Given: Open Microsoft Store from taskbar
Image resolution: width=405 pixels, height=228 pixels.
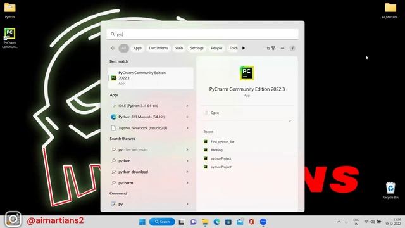Looking at the screenshot, I should pyautogui.click(x=228, y=222).
